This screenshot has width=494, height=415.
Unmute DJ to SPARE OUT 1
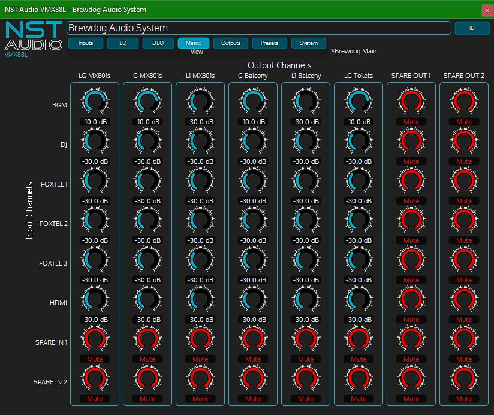tap(411, 161)
